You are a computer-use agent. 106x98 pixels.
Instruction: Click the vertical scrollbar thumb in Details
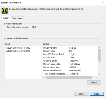pyautogui.click(x=99, y=55)
